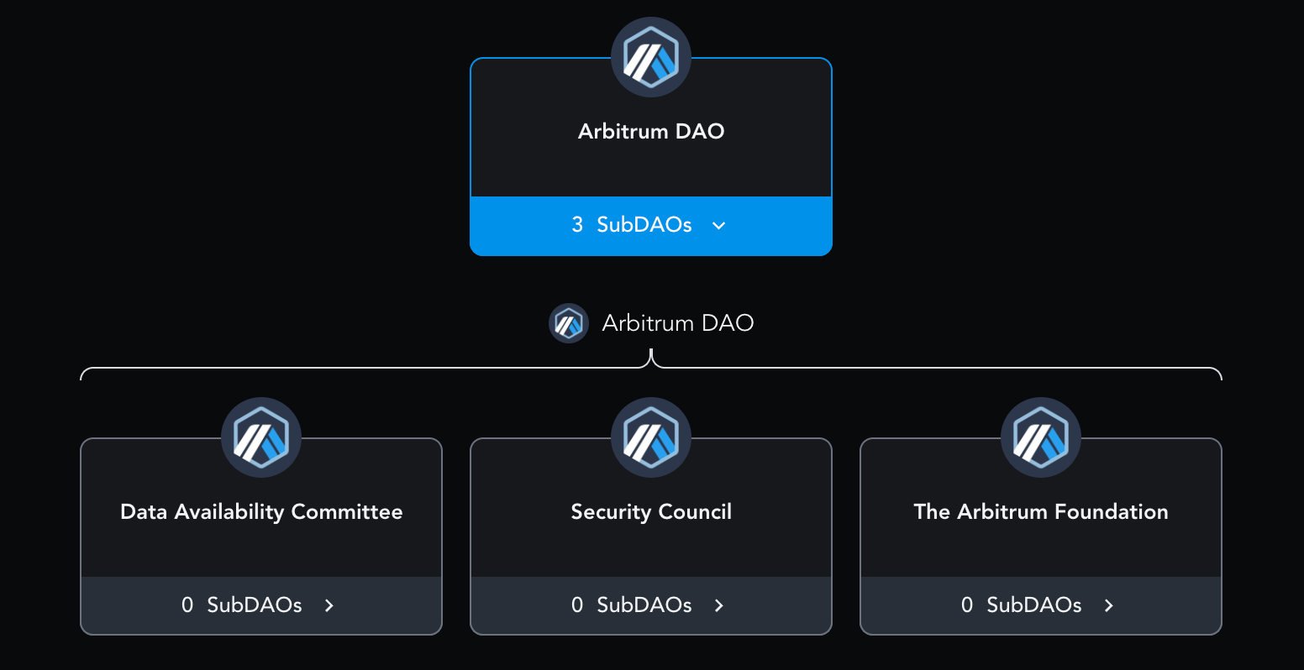Click the Arbitrum DAO label above the bracket
Image resolution: width=1304 pixels, height=670 pixels.
pos(677,323)
